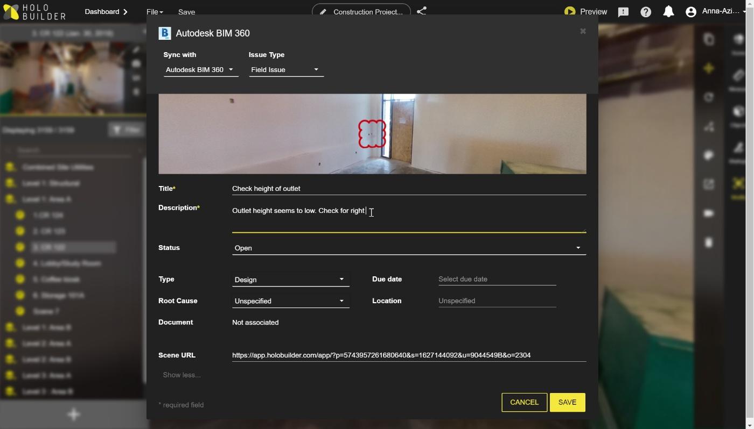754x429 pixels.
Task: Select scene 1: CR 124
Action: pyautogui.click(x=48, y=215)
